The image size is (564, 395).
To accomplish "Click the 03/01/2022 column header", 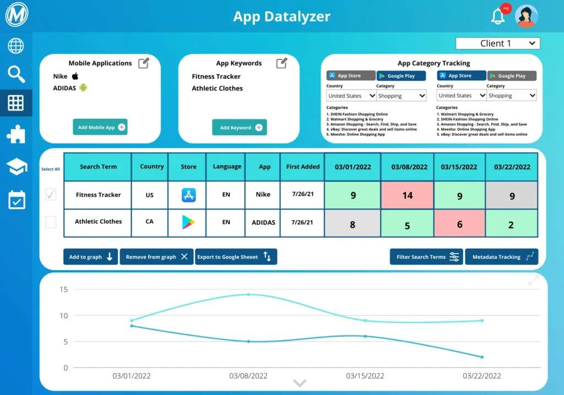I will pos(352,167).
